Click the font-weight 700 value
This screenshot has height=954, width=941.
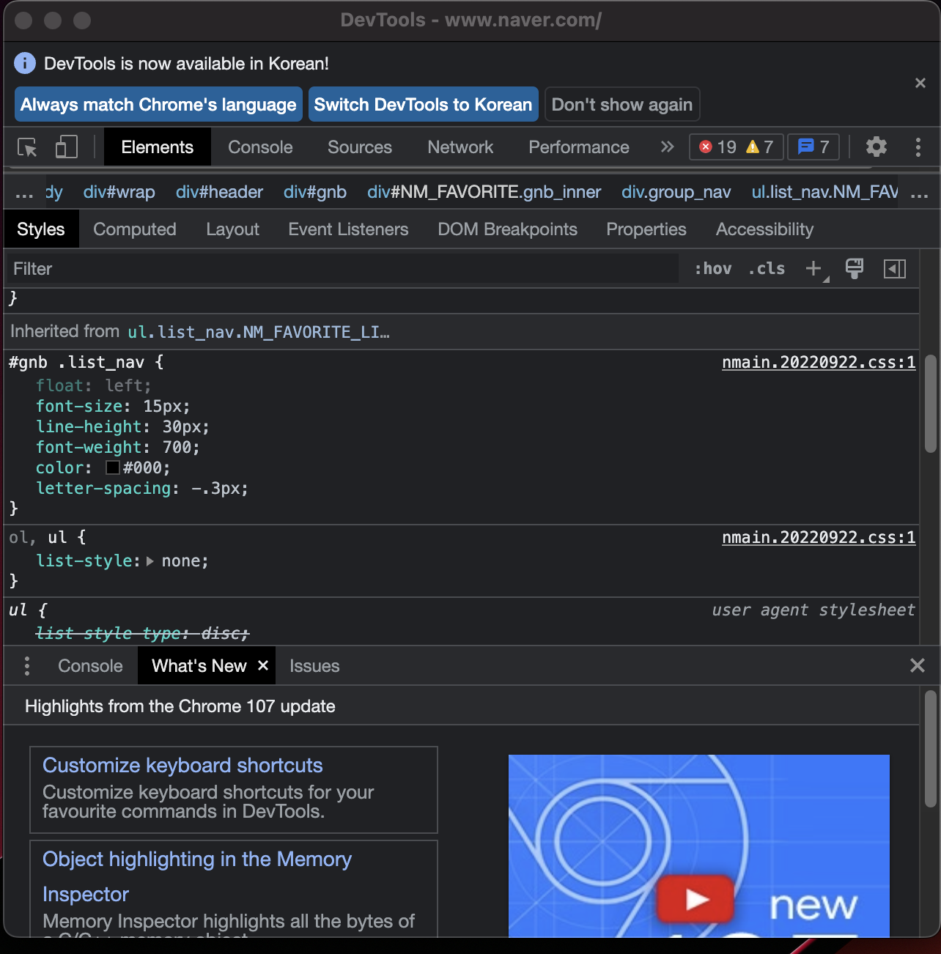(x=177, y=447)
